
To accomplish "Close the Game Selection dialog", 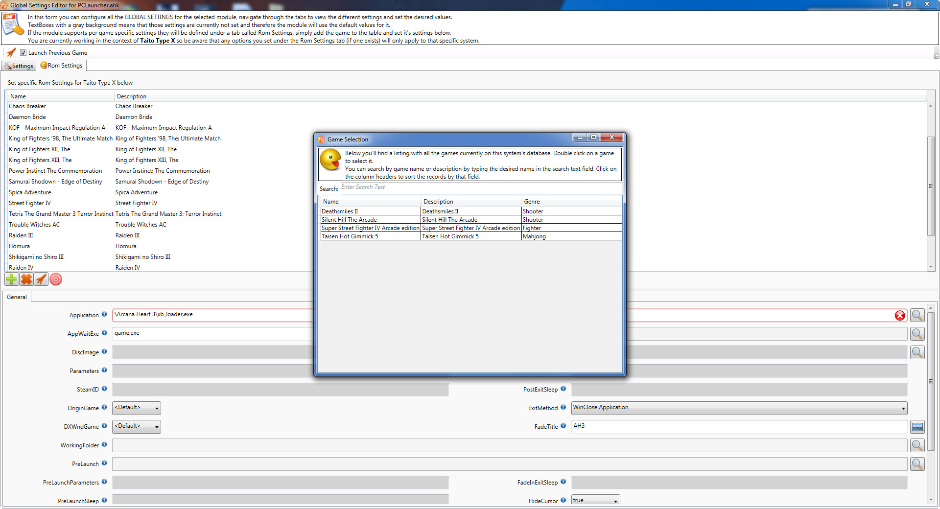I will click(611, 138).
